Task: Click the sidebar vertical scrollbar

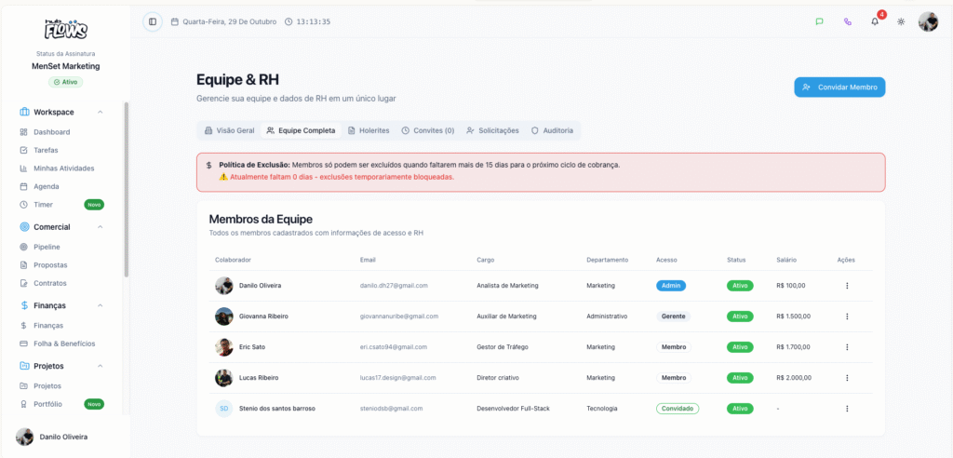Action: click(127, 189)
